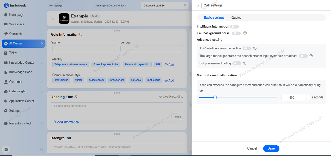This screenshot has width=331, height=156.
Task: Click Add information link under Opening Line
Action: click(x=68, y=122)
